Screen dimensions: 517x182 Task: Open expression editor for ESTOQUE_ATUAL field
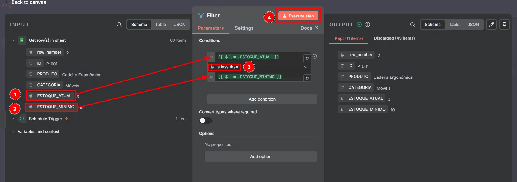(x=307, y=58)
